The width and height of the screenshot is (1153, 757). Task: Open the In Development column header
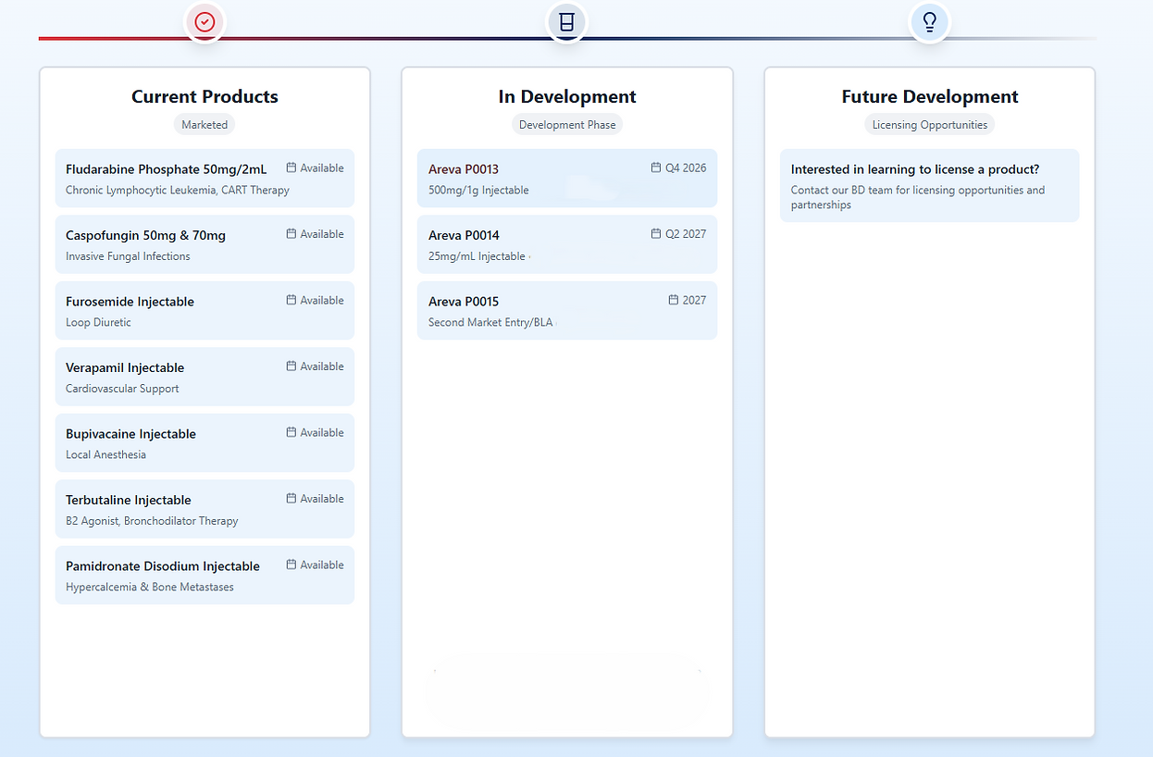tap(566, 96)
